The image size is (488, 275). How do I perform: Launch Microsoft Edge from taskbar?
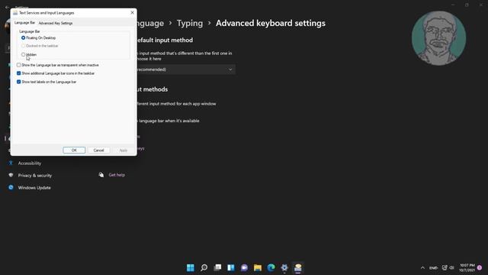(x=271, y=267)
